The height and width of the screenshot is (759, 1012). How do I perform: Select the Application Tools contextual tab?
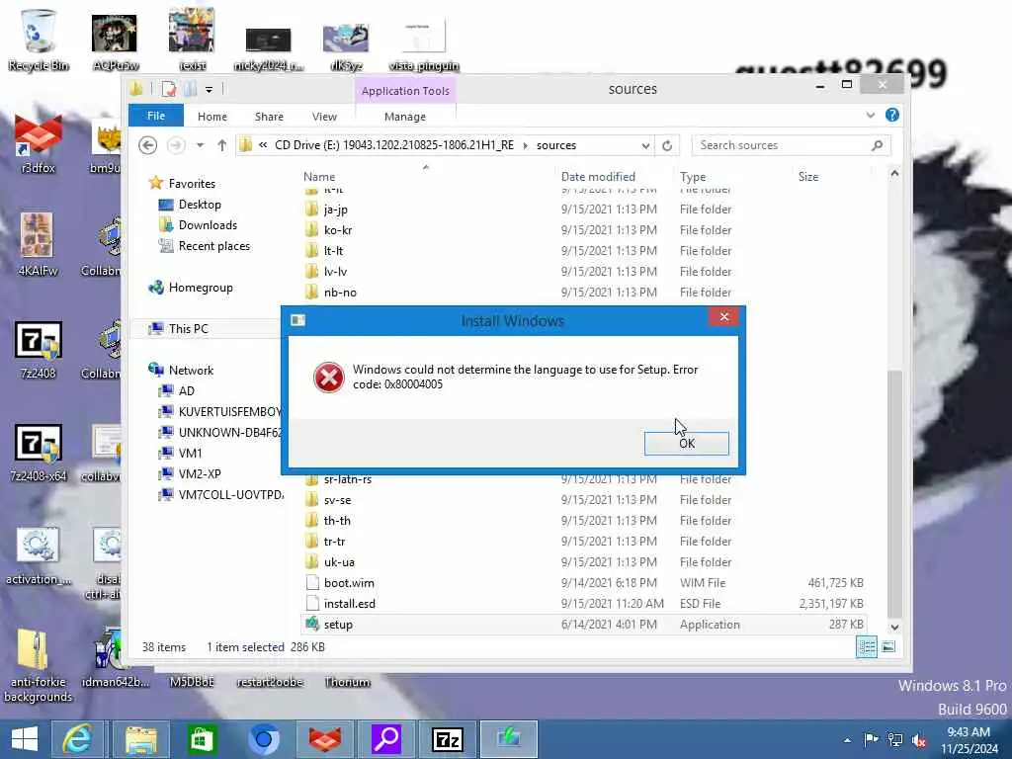[x=405, y=91]
